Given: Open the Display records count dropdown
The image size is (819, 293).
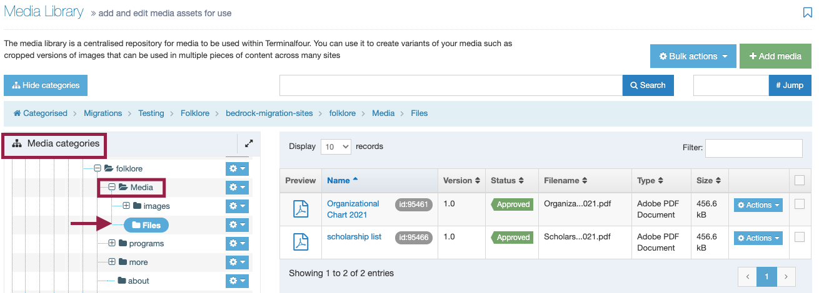Looking at the screenshot, I should [336, 147].
